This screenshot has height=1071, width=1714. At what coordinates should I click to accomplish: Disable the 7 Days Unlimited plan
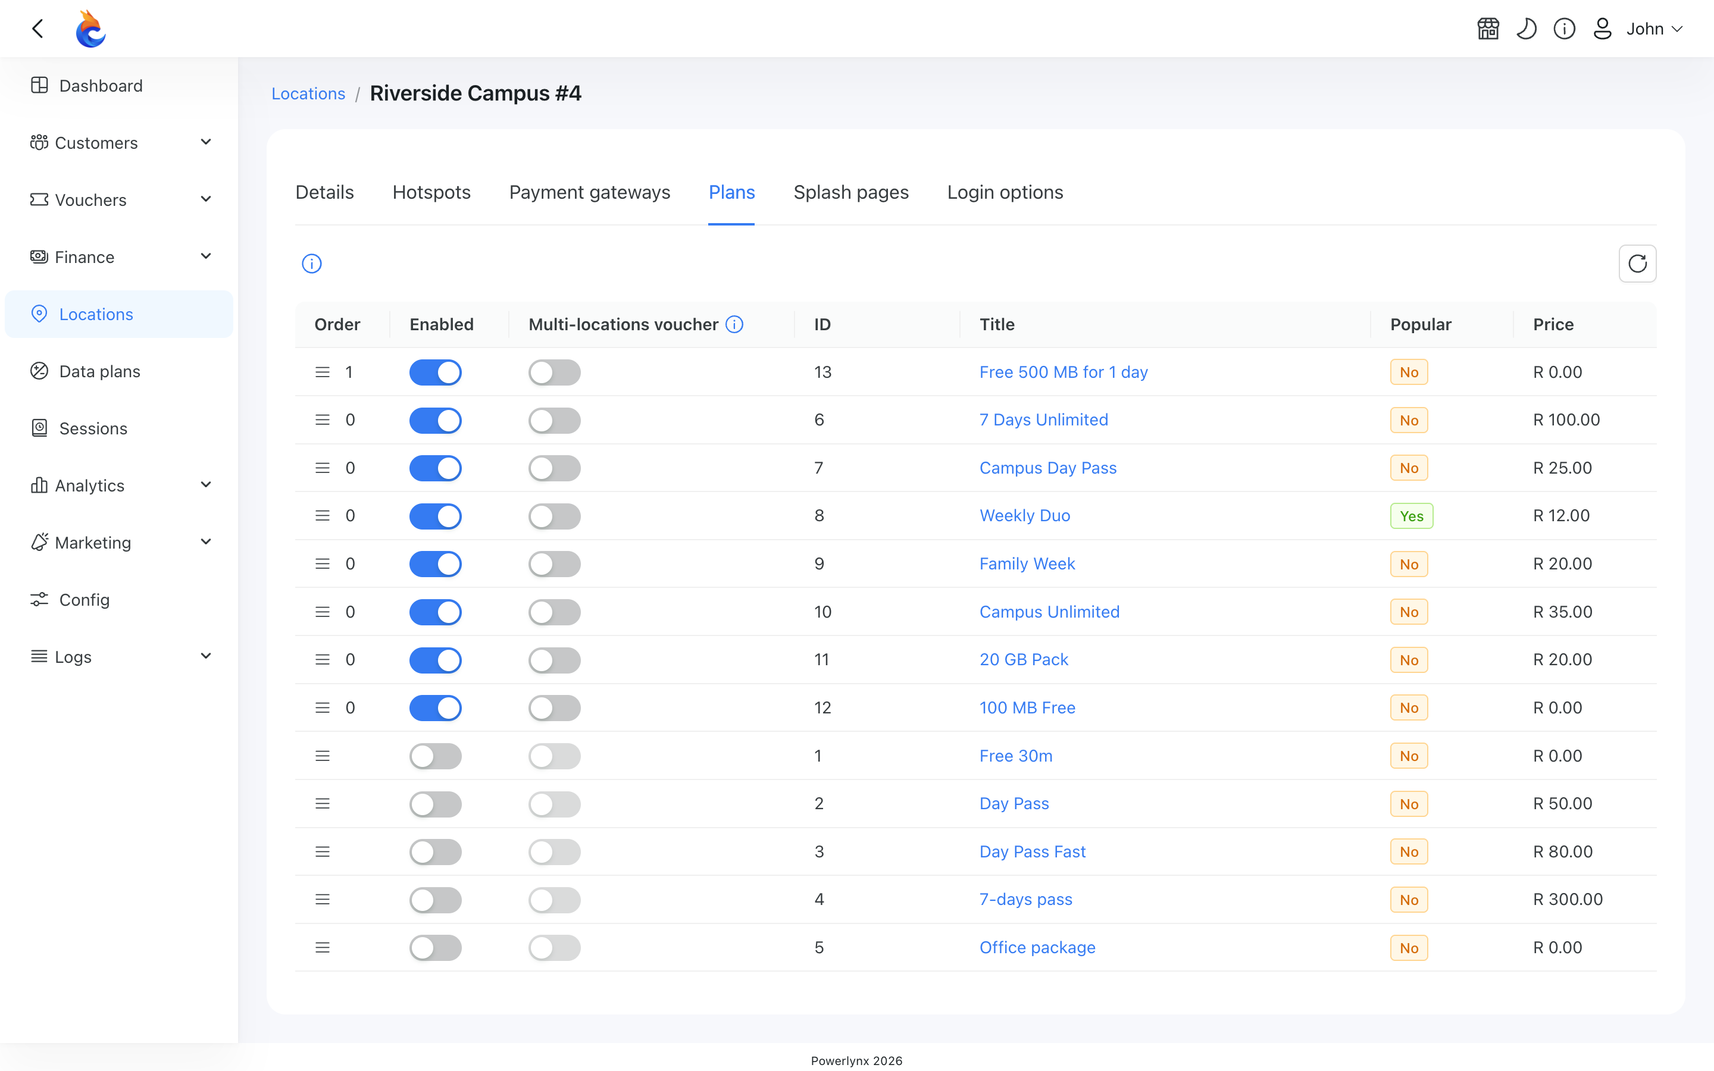(436, 420)
